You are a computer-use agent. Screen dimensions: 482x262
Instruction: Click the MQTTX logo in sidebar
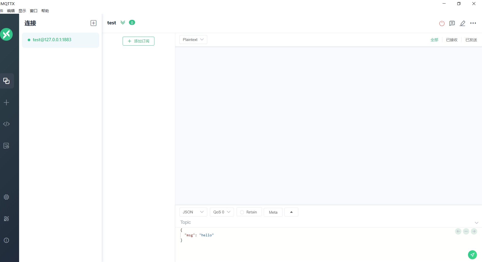pyautogui.click(x=6, y=34)
